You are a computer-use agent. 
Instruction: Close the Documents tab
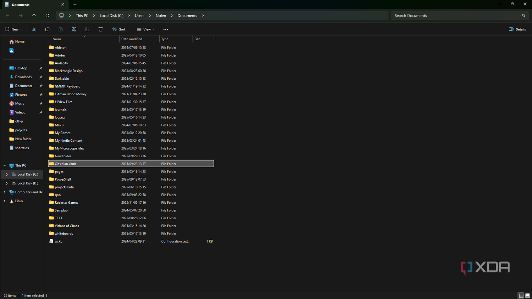[x=63, y=5]
